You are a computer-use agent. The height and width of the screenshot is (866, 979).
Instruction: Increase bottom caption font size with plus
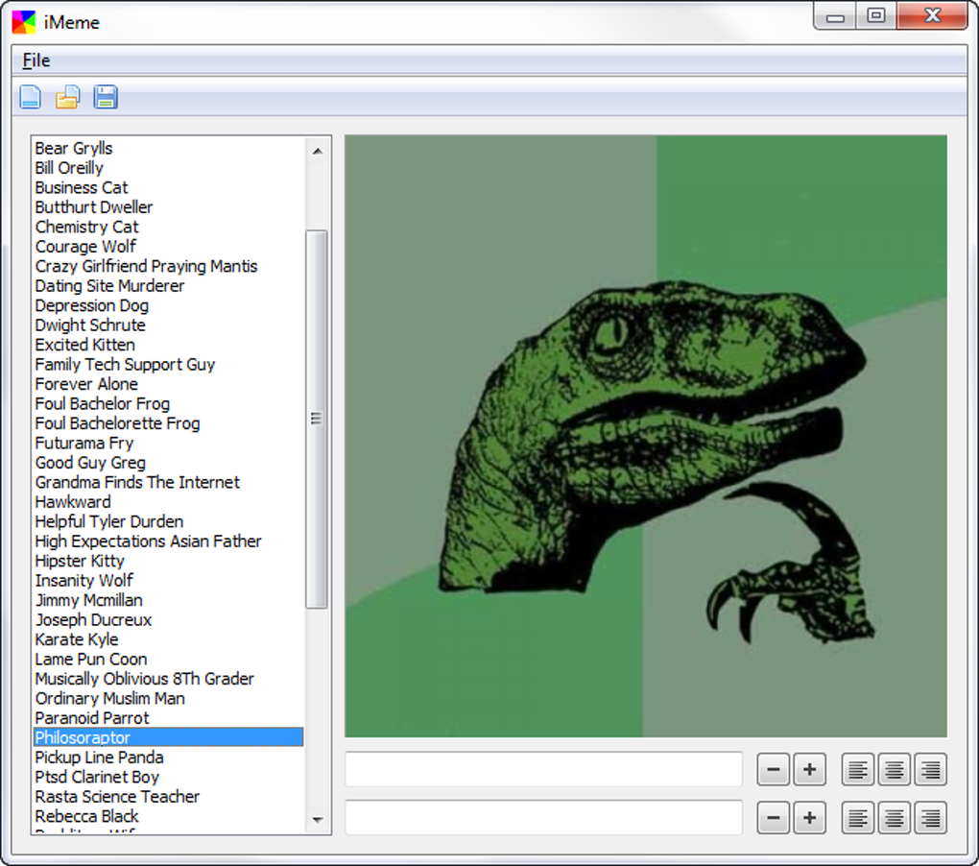click(809, 818)
